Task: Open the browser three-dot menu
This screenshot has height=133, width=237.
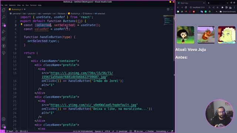Action: point(234,7)
